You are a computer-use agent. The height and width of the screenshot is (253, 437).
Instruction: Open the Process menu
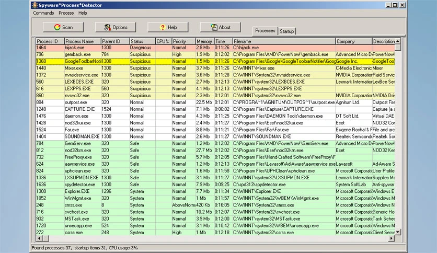pyautogui.click(x=66, y=13)
